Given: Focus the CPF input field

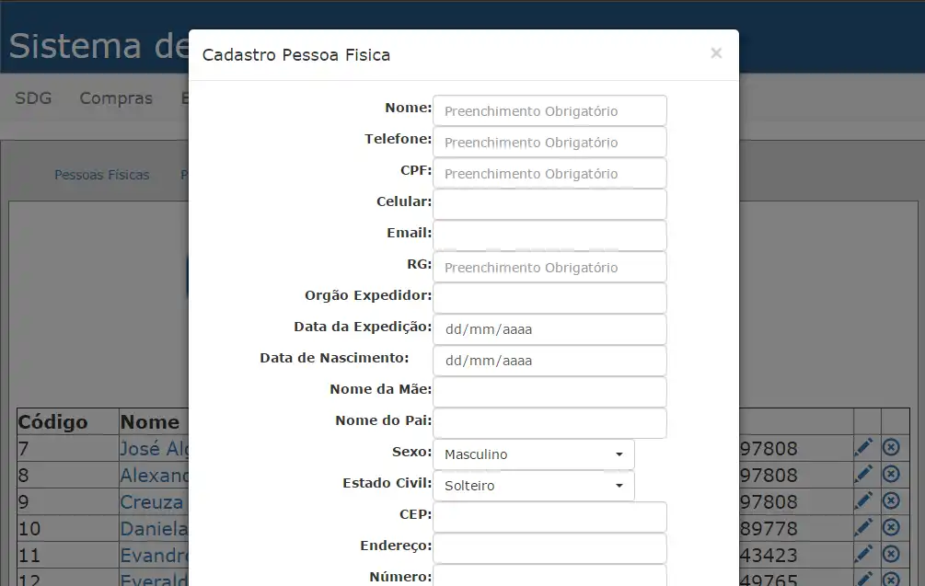Looking at the screenshot, I should coord(549,174).
